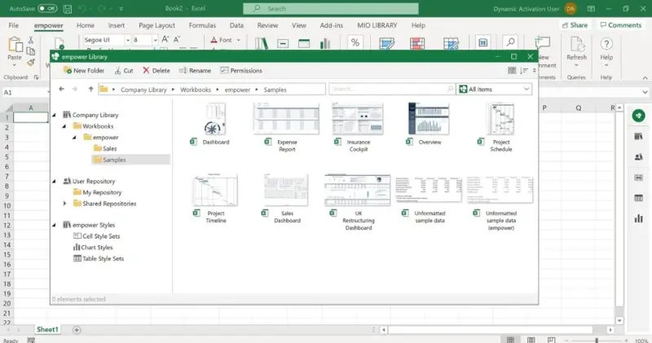Viewport: 652px width, 343px height.
Task: Open the Font color dropdown arrow
Action: tap(238, 40)
